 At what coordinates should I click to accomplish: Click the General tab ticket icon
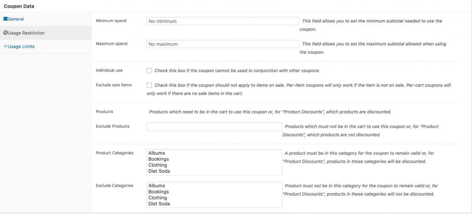[x=5, y=19]
